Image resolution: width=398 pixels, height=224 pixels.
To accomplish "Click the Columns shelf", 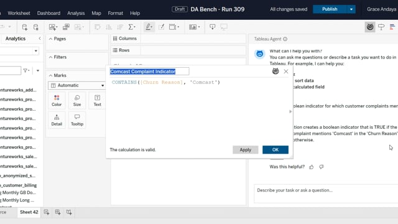I will click(178, 39).
